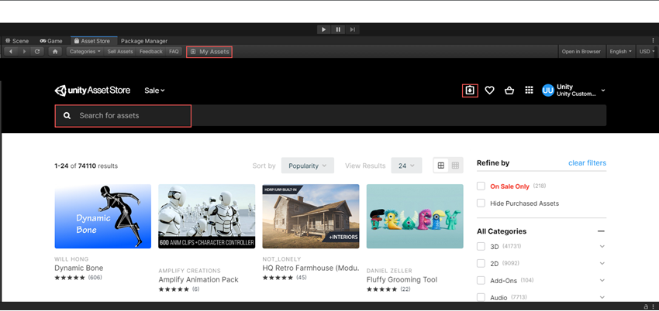The height and width of the screenshot is (311, 659).
Task: Click the Amplify Animation Pack title
Action: pyautogui.click(x=198, y=279)
